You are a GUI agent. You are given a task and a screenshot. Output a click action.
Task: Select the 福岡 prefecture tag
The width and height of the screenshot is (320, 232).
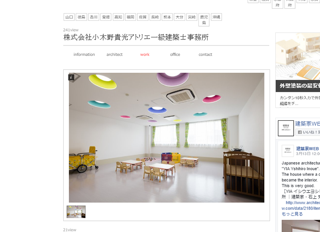[130, 17]
